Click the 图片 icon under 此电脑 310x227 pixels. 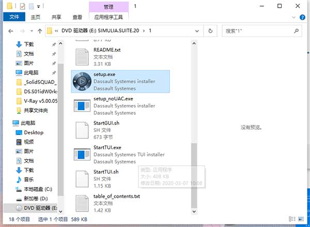(19, 151)
